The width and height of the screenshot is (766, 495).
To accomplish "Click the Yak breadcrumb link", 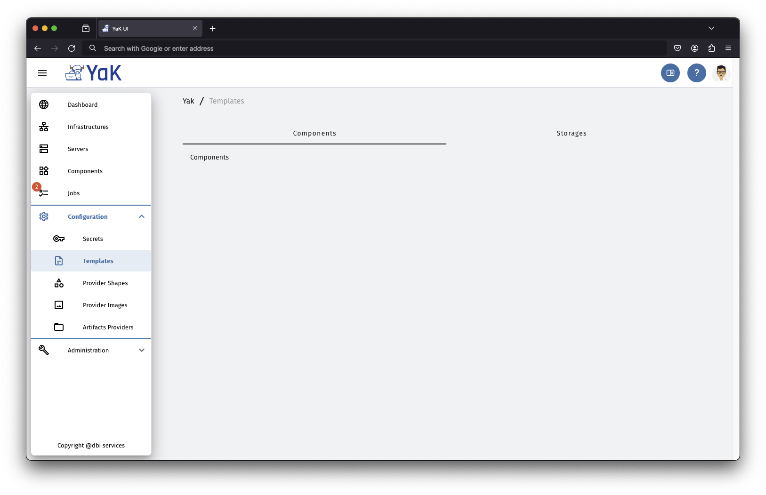I will (x=188, y=101).
